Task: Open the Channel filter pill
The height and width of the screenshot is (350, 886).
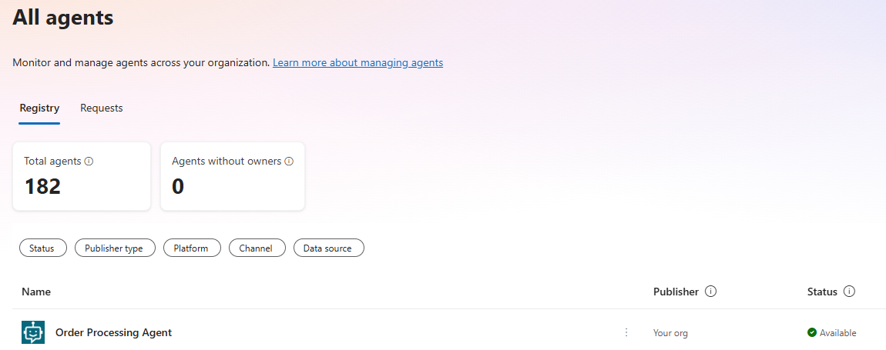Action: coord(257,248)
